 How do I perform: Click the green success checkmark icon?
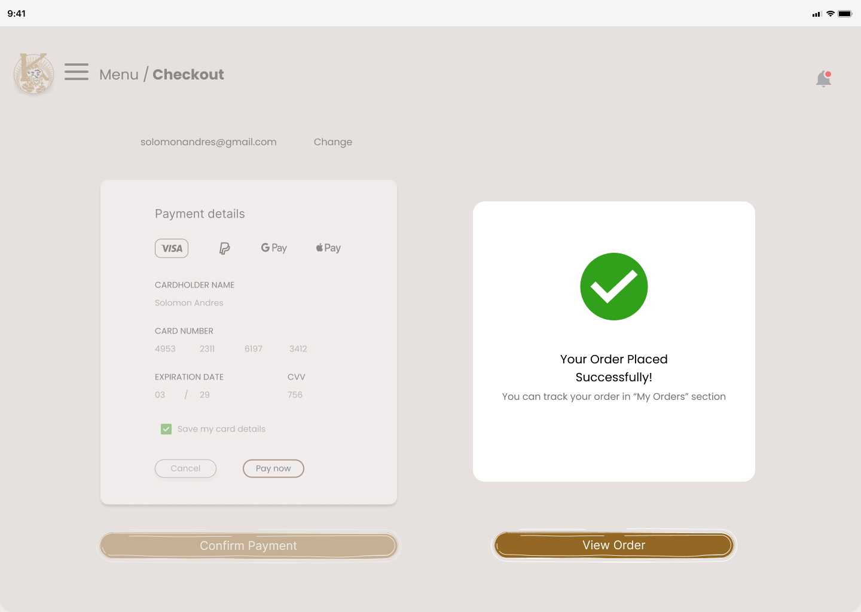click(x=614, y=287)
